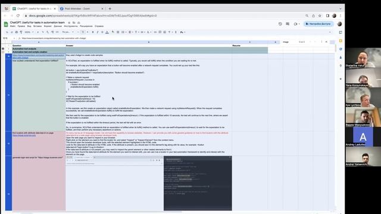Toggle the filter toolbar button
The image size is (381, 214).
coord(170,32)
